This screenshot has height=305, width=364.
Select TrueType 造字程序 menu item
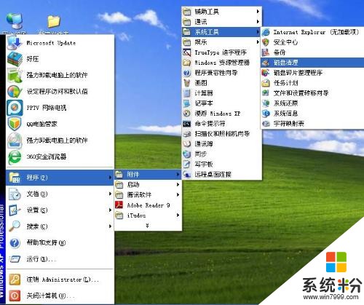tap(221, 52)
